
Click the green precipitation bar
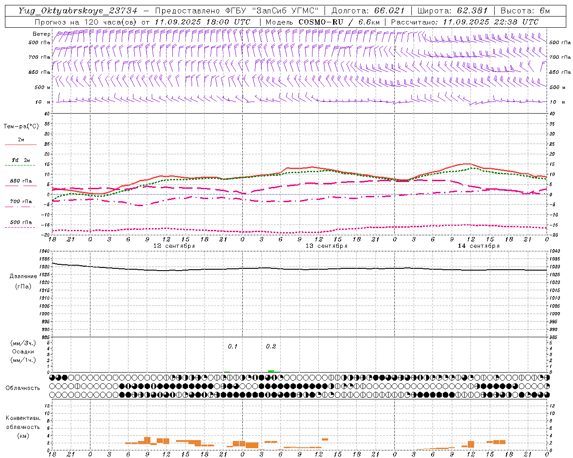(x=271, y=371)
